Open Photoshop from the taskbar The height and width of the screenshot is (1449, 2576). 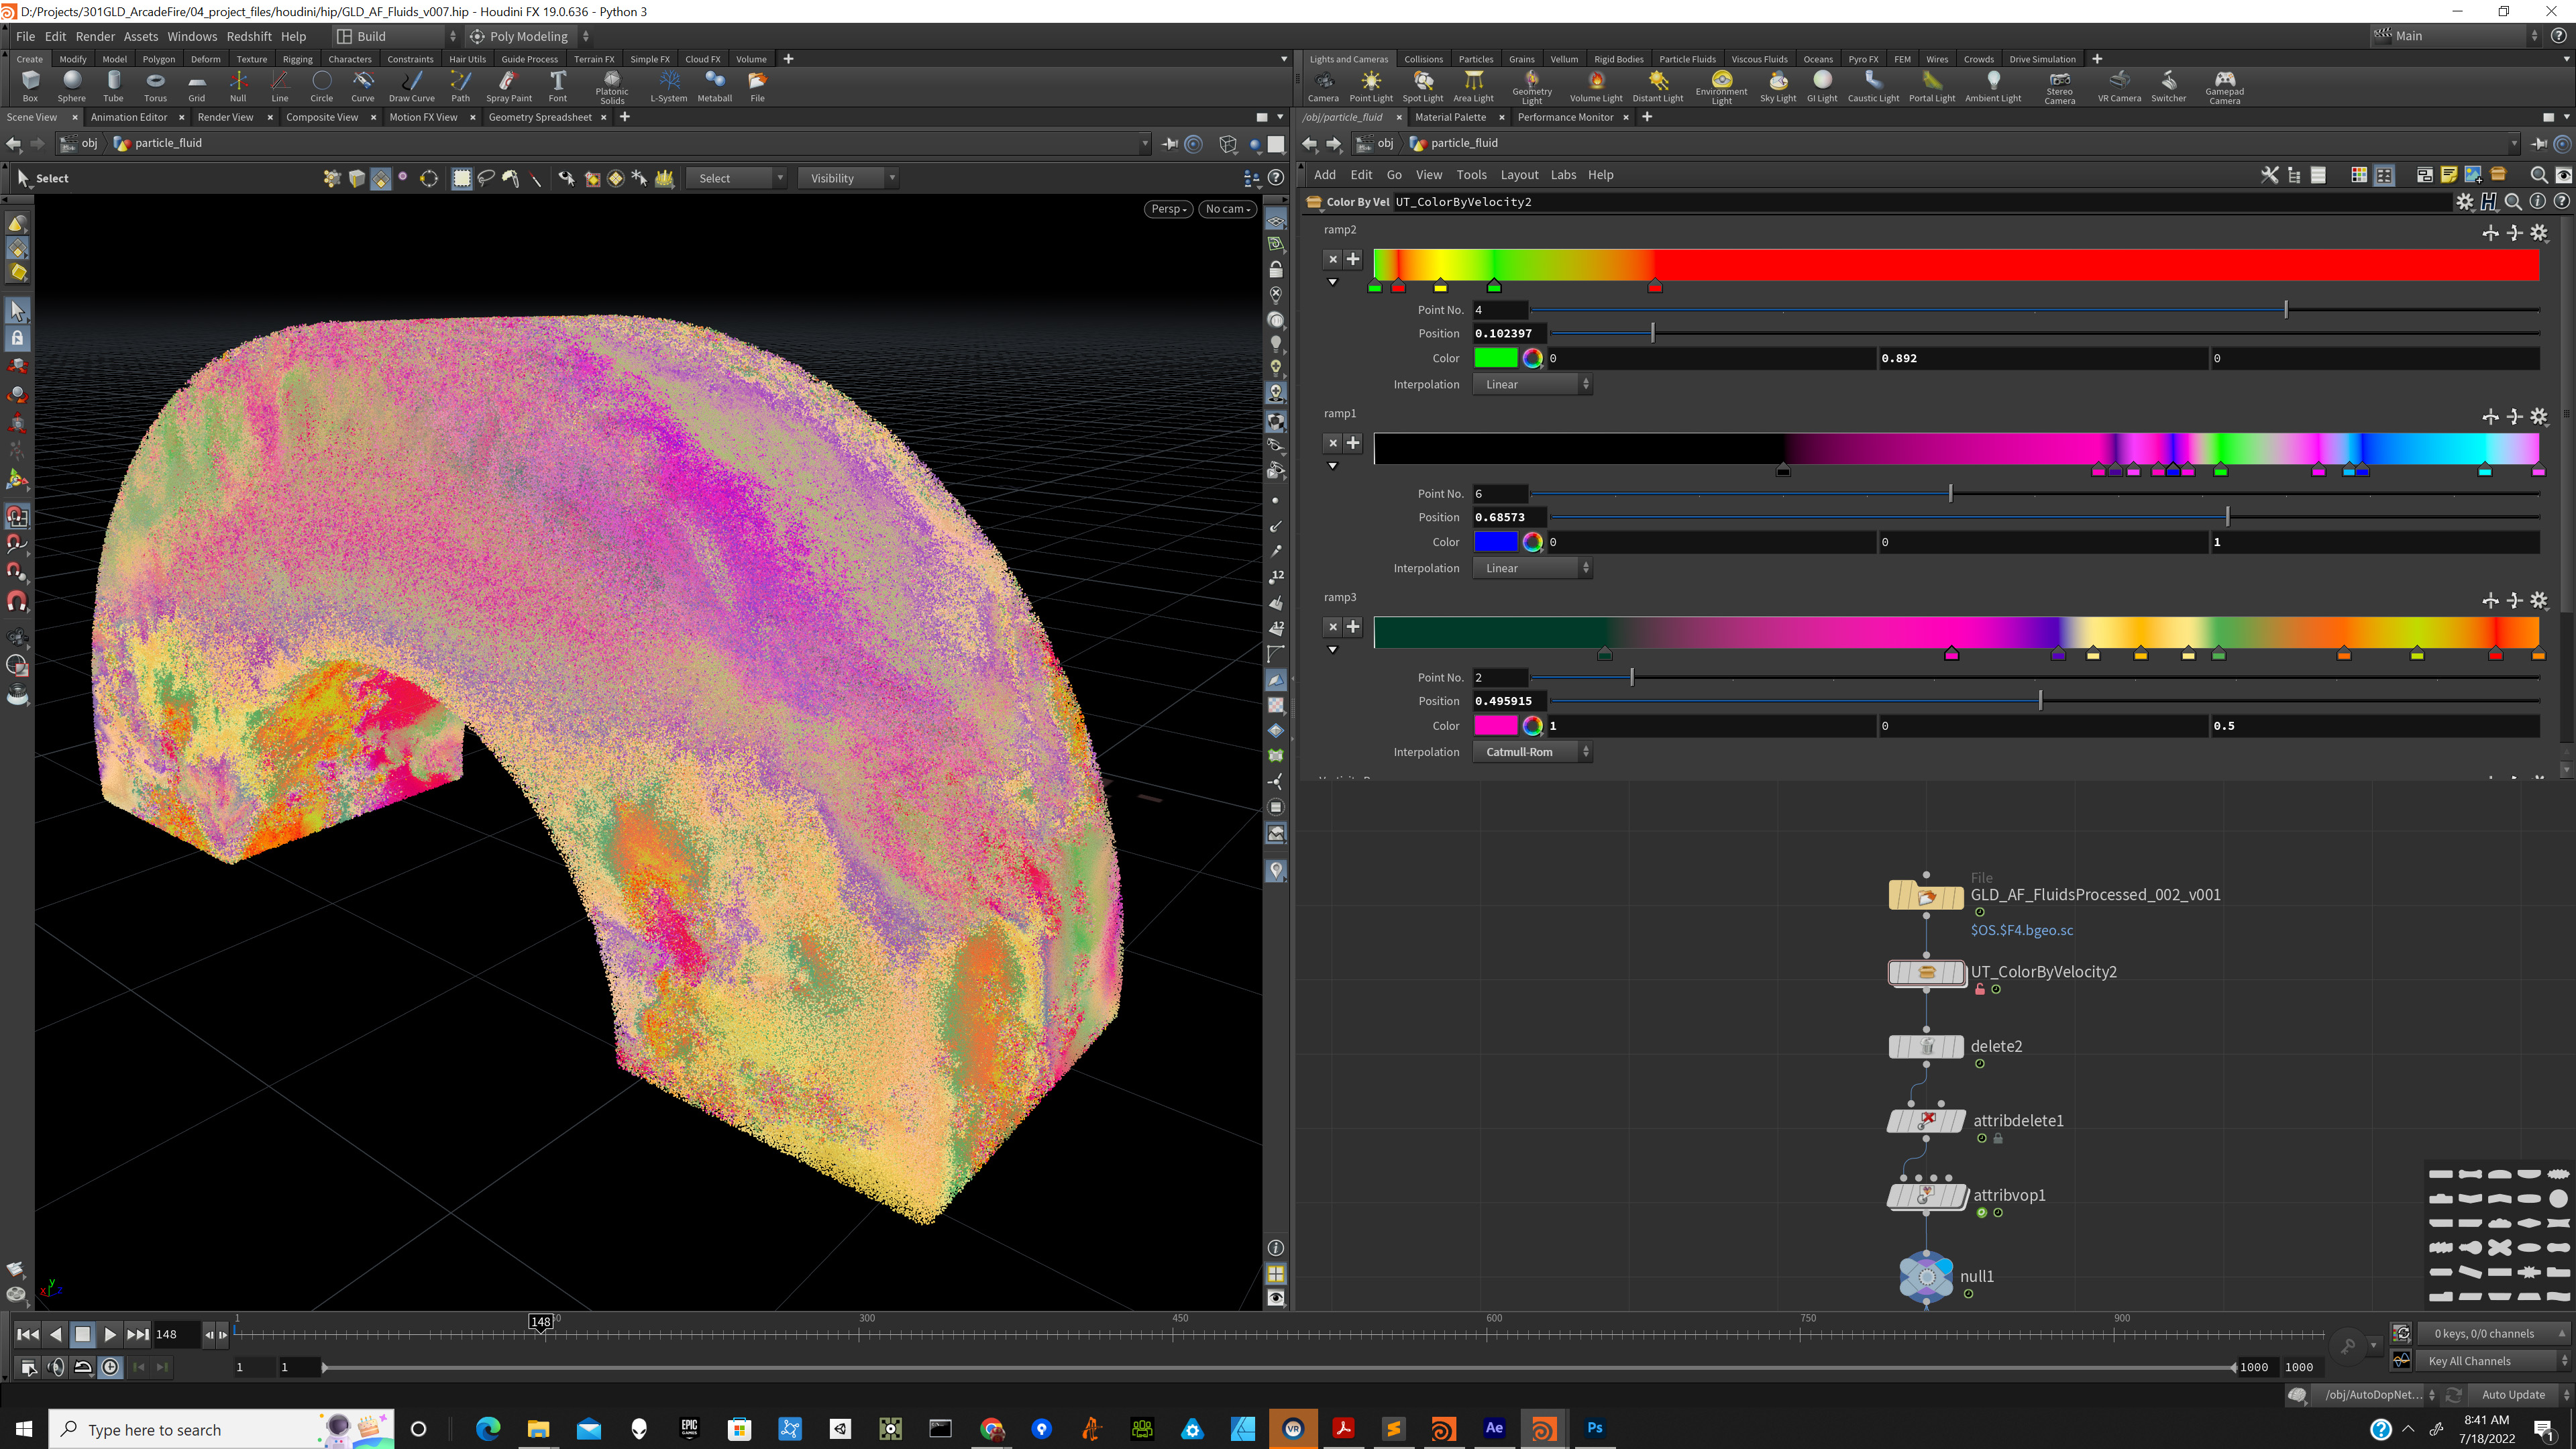pos(1594,1428)
